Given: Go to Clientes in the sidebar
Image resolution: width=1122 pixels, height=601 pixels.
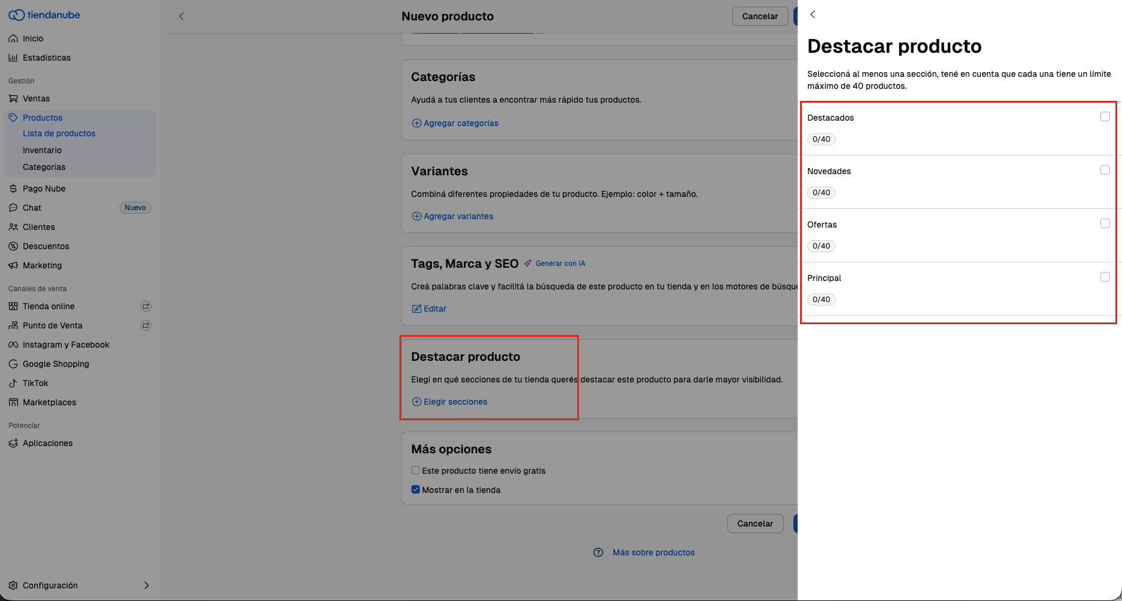Looking at the screenshot, I should tap(38, 227).
